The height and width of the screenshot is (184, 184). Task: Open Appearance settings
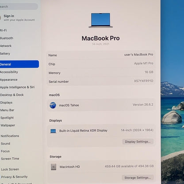[9, 80]
